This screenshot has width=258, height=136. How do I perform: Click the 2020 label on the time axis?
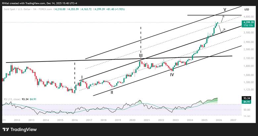tap(132, 120)
